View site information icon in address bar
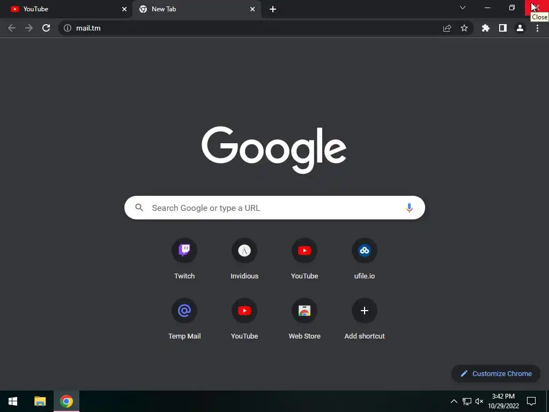This screenshot has width=549, height=412. coord(68,28)
